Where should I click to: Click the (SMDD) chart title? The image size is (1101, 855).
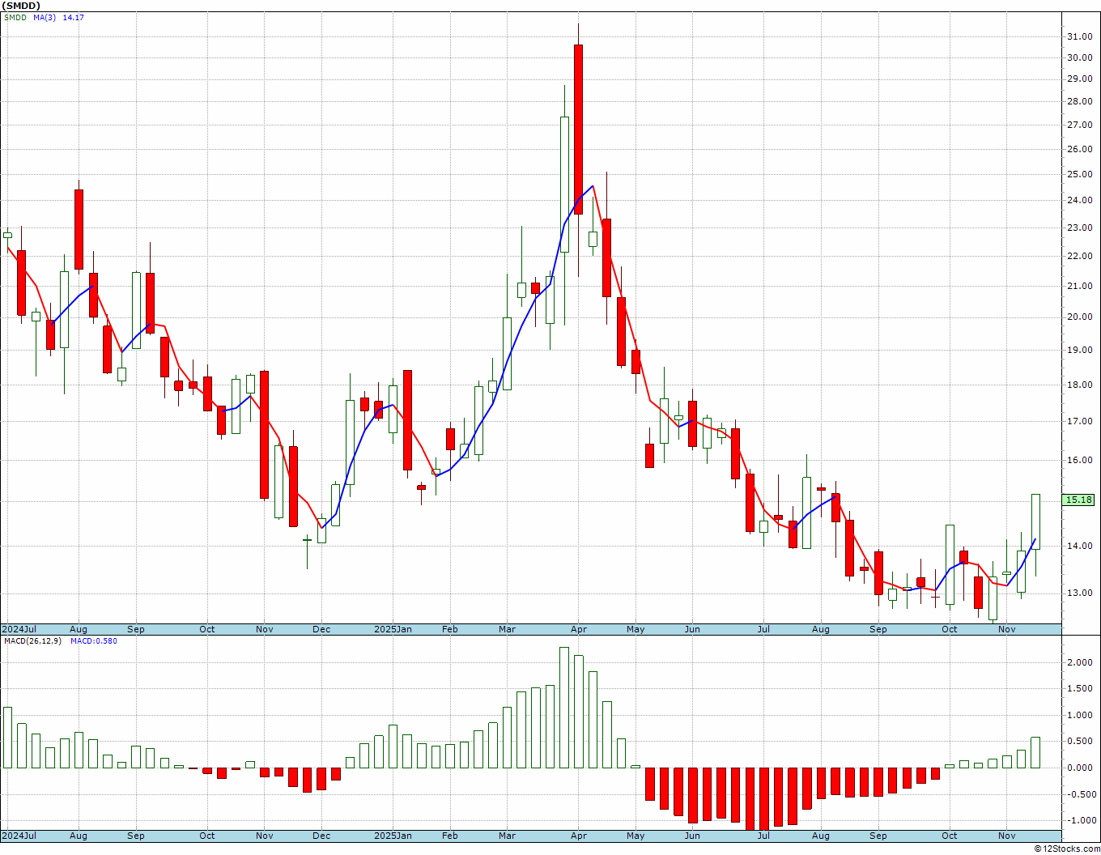coord(21,6)
